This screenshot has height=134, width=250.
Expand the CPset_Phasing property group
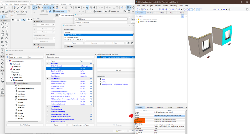tap(47, 106)
